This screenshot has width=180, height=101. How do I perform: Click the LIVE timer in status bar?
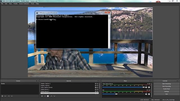pos(145,100)
